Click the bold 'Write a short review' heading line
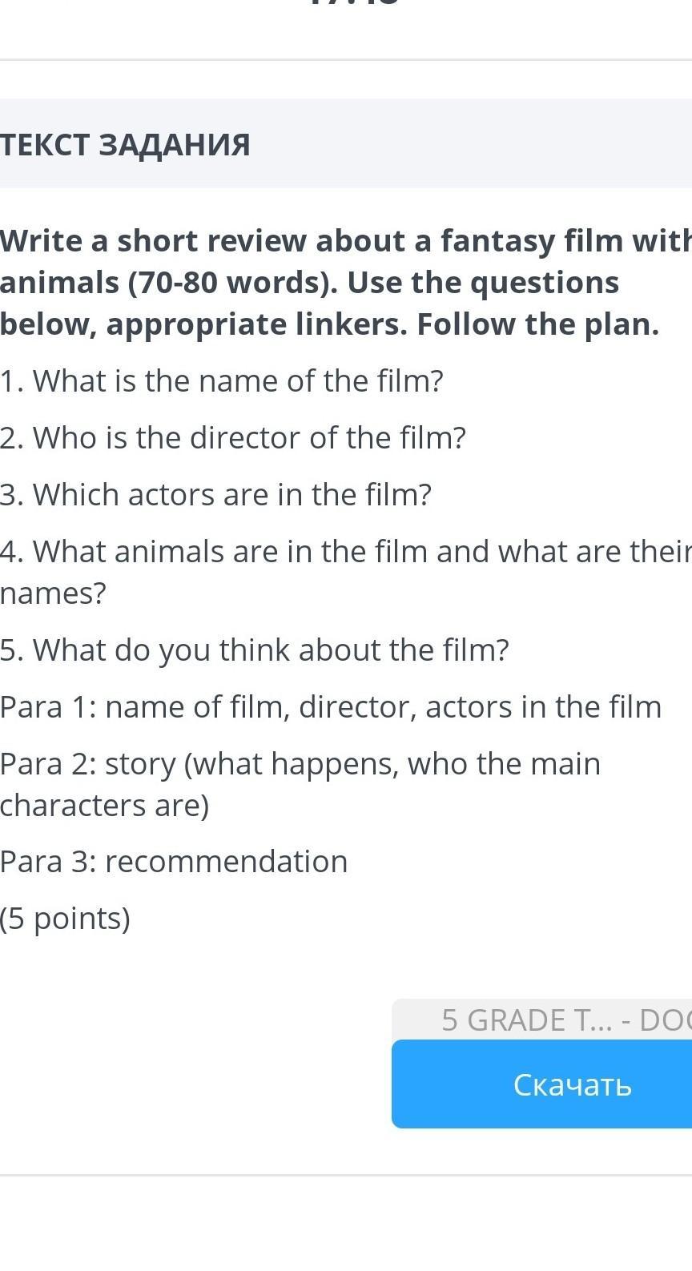 346,241
